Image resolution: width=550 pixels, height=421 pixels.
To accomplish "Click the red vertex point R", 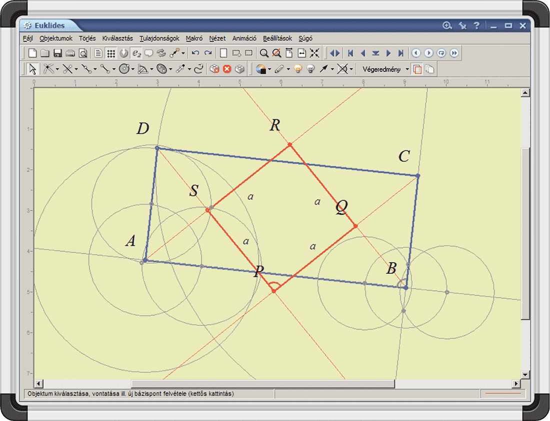I will pyautogui.click(x=289, y=145).
